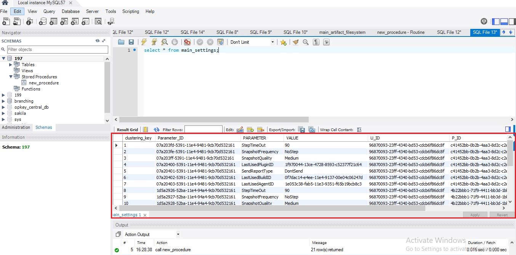This screenshot has width=516, height=255.
Task: Select the Functions node
Action: click(31, 89)
